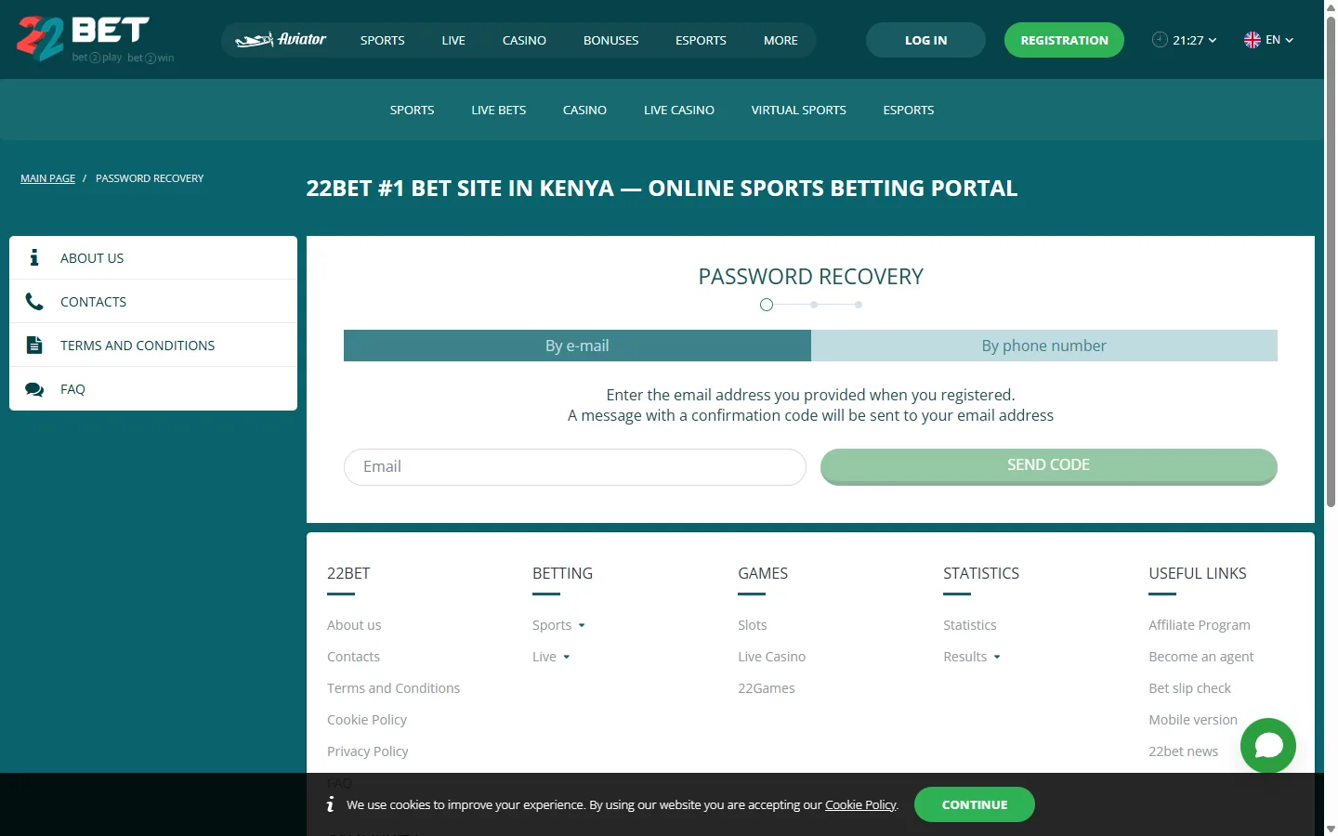This screenshot has height=836, width=1338.
Task: Go to MAIN PAGE breadcrumb link
Action: (47, 178)
